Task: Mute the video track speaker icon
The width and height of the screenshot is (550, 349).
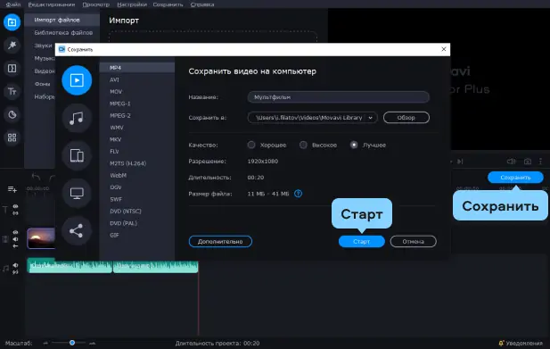Action: click(x=15, y=239)
